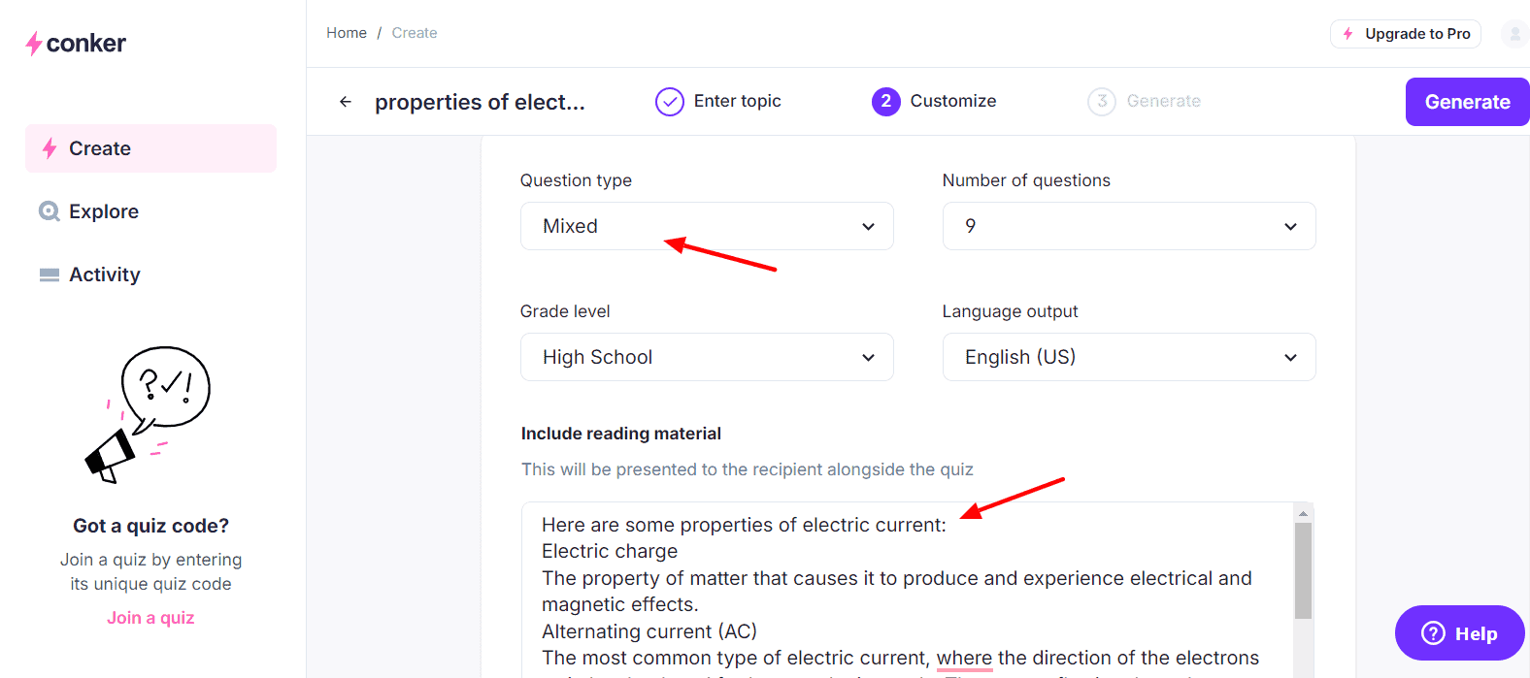This screenshot has height=678, width=1530.
Task: Click the step 3 Generate circle icon
Action: (x=1101, y=102)
